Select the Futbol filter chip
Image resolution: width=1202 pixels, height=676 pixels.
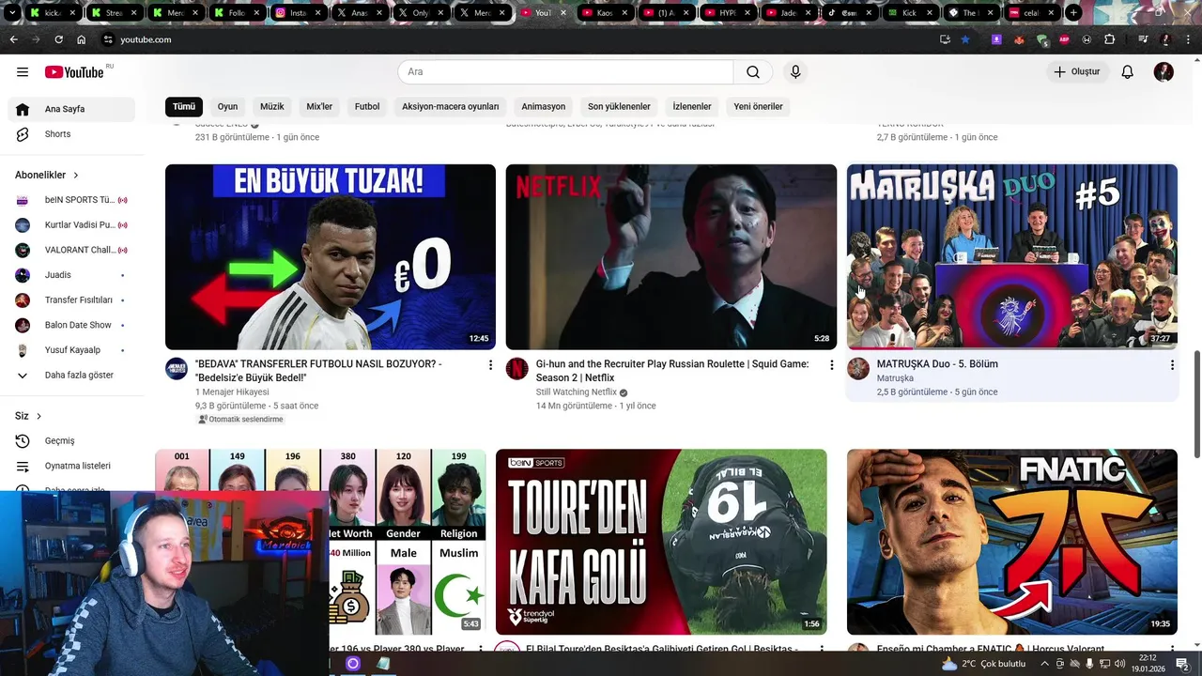(367, 106)
